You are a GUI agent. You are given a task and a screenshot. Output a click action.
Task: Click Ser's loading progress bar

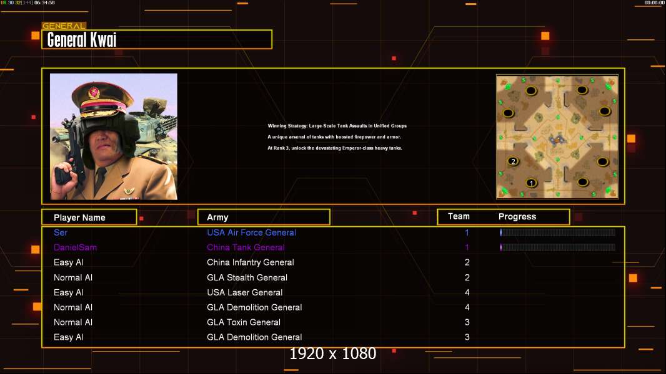557,233
